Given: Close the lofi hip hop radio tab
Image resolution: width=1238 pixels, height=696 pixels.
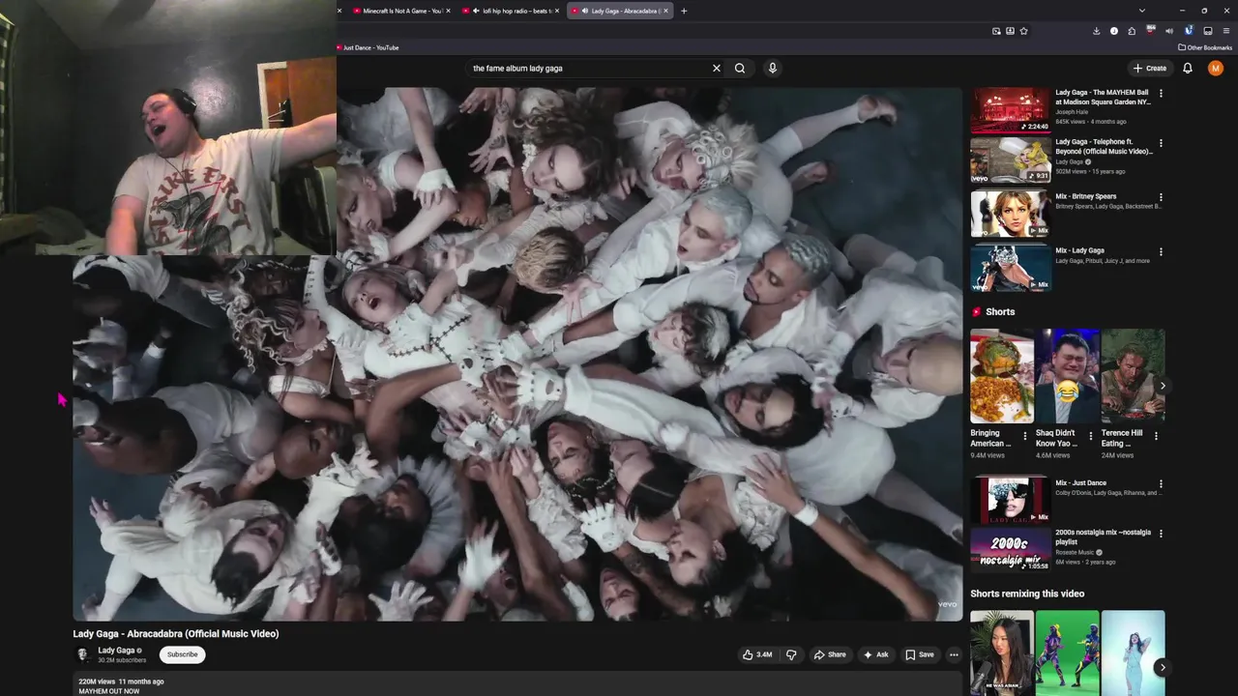Looking at the screenshot, I should point(557,11).
